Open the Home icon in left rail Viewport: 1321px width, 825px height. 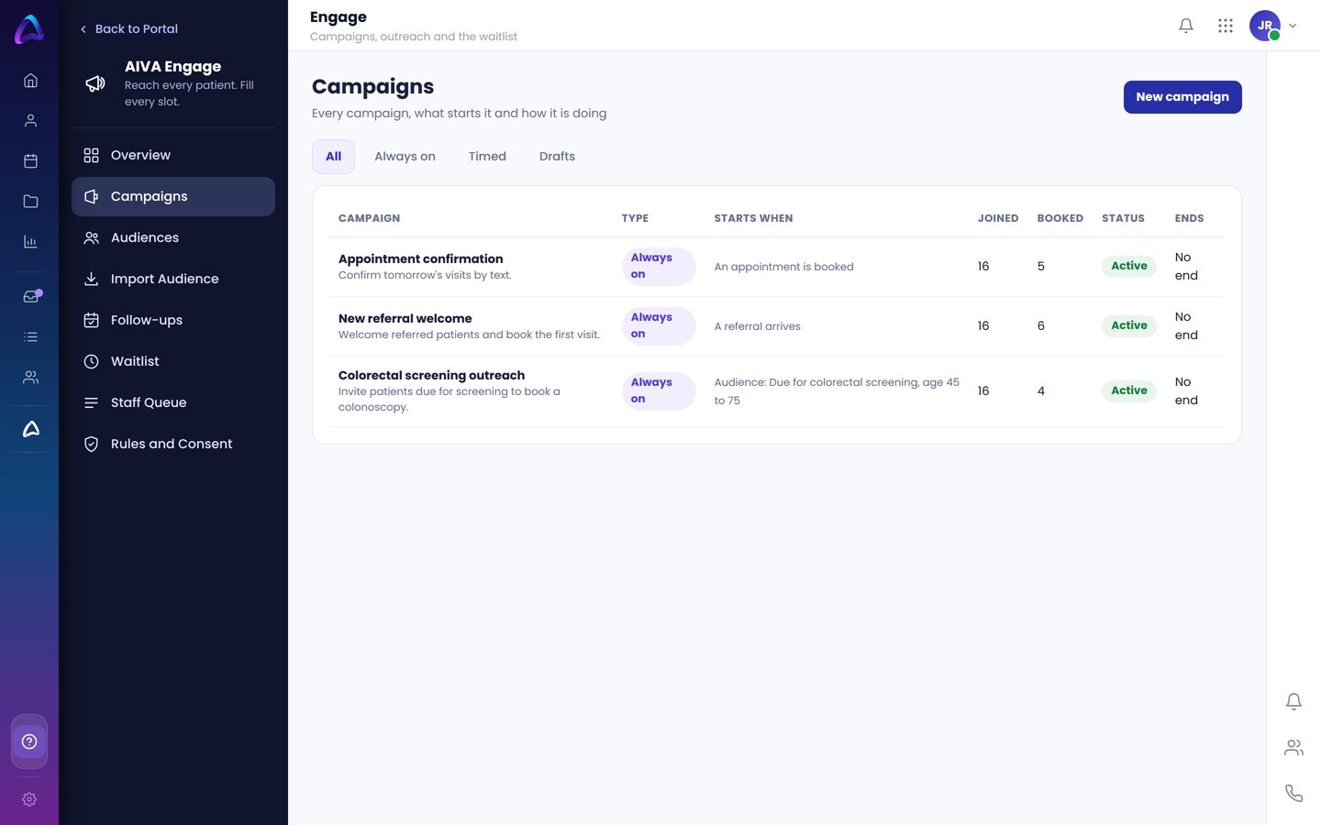point(30,81)
